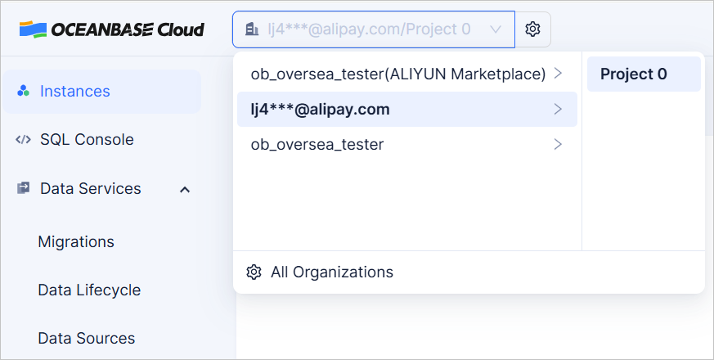Image resolution: width=714 pixels, height=360 pixels.
Task: Click the gear icon beside All Organizations
Action: 254,272
